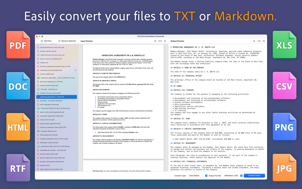
Task: Click the image icon beside Screenshot 2025-06-02 png
Action: [38, 146]
